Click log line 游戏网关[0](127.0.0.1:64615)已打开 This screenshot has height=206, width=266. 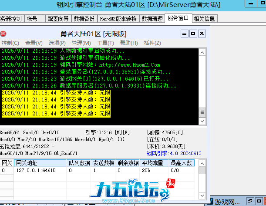[x=85, y=79]
